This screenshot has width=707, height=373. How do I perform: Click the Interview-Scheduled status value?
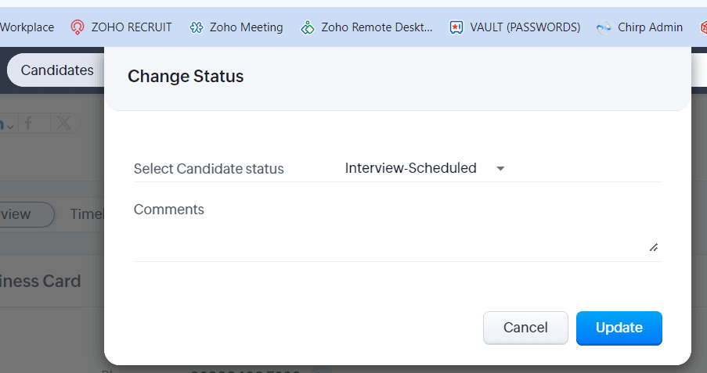410,168
